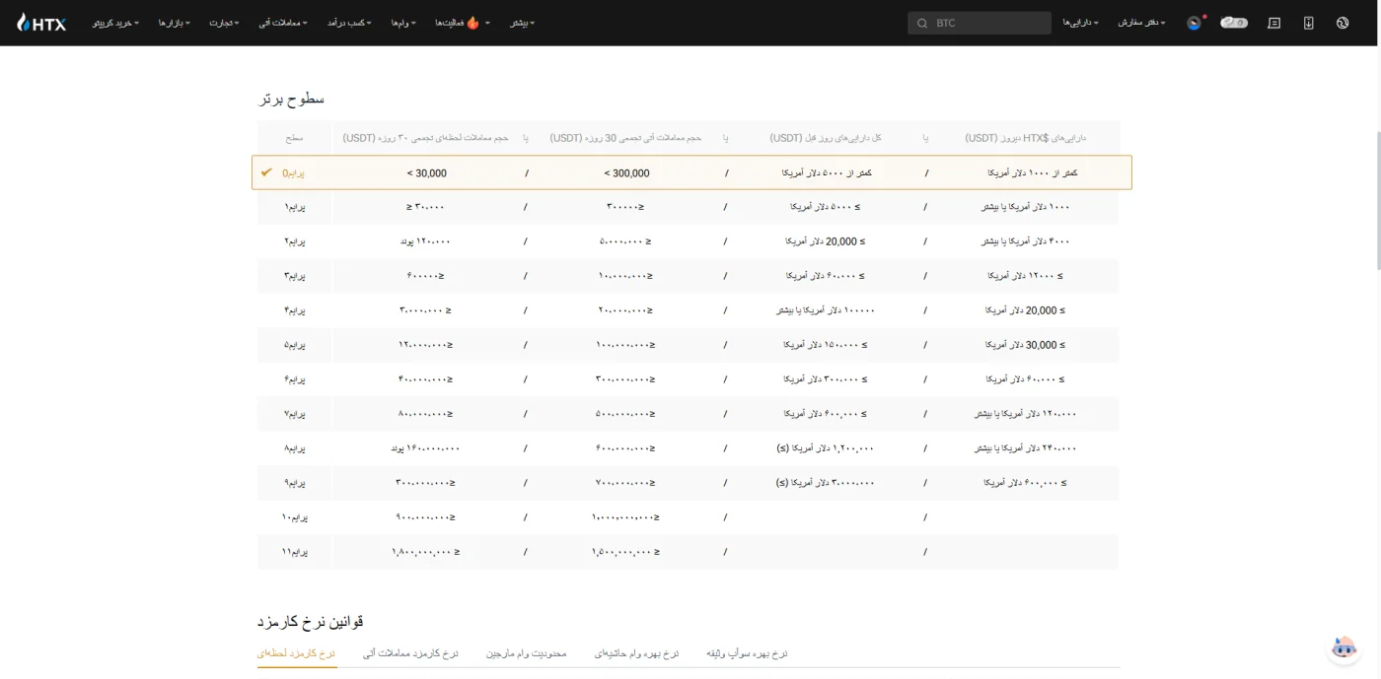This screenshot has width=1381, height=679.
Task: Expand the کسب درآمد dropdown menu
Action: pos(349,23)
